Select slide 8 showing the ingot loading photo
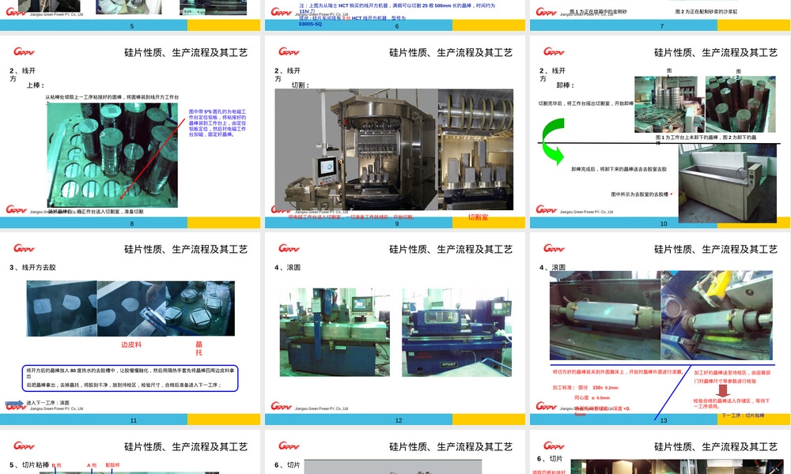The width and height of the screenshot is (791, 474). pos(131,132)
